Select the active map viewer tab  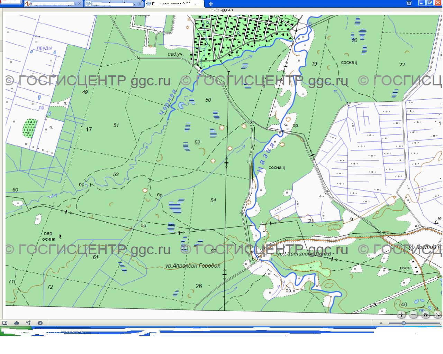pyautogui.click(x=173, y=4)
